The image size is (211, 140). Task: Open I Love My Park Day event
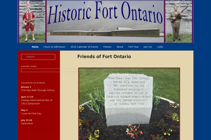pyautogui.click(x=31, y=113)
